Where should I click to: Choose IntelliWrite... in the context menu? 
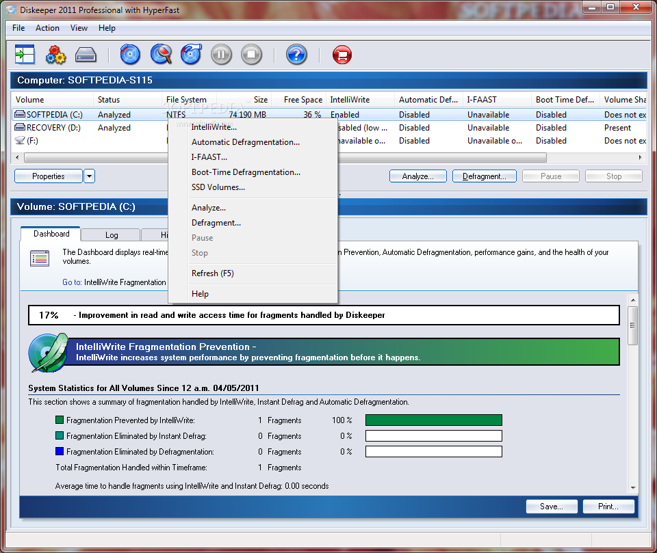(253, 127)
